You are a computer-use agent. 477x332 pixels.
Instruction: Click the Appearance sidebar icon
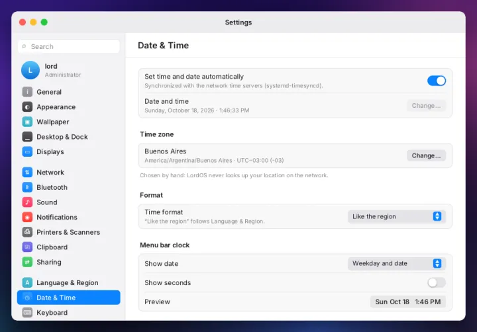point(27,106)
